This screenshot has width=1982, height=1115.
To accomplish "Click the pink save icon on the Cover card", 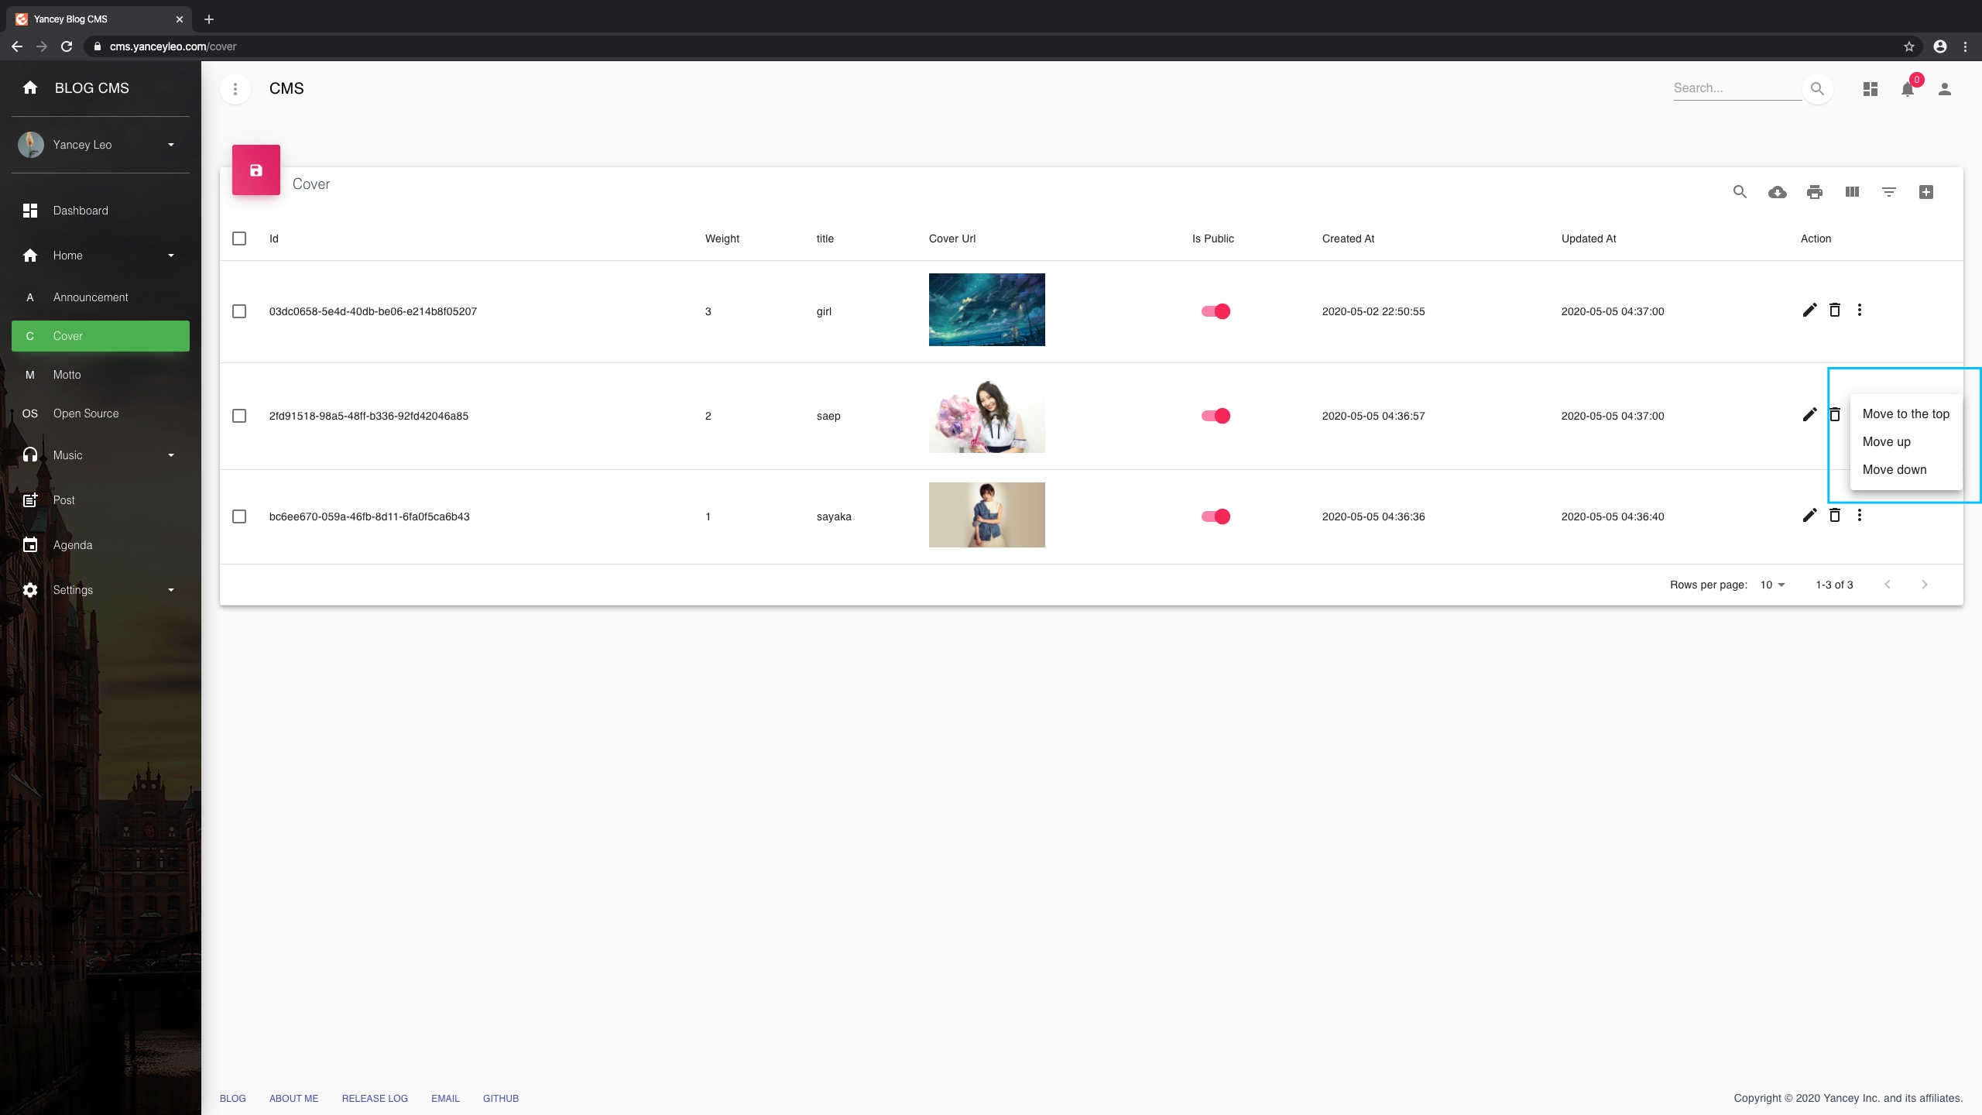I will point(256,170).
